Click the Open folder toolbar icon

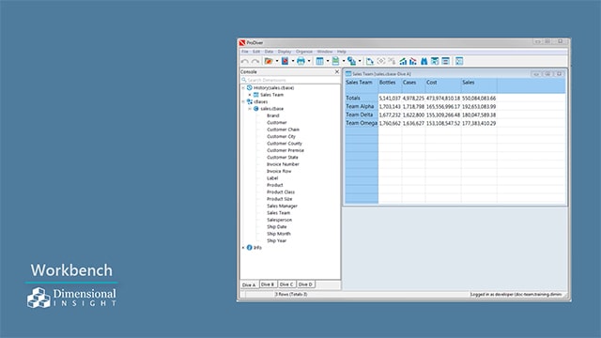pyautogui.click(x=269, y=61)
